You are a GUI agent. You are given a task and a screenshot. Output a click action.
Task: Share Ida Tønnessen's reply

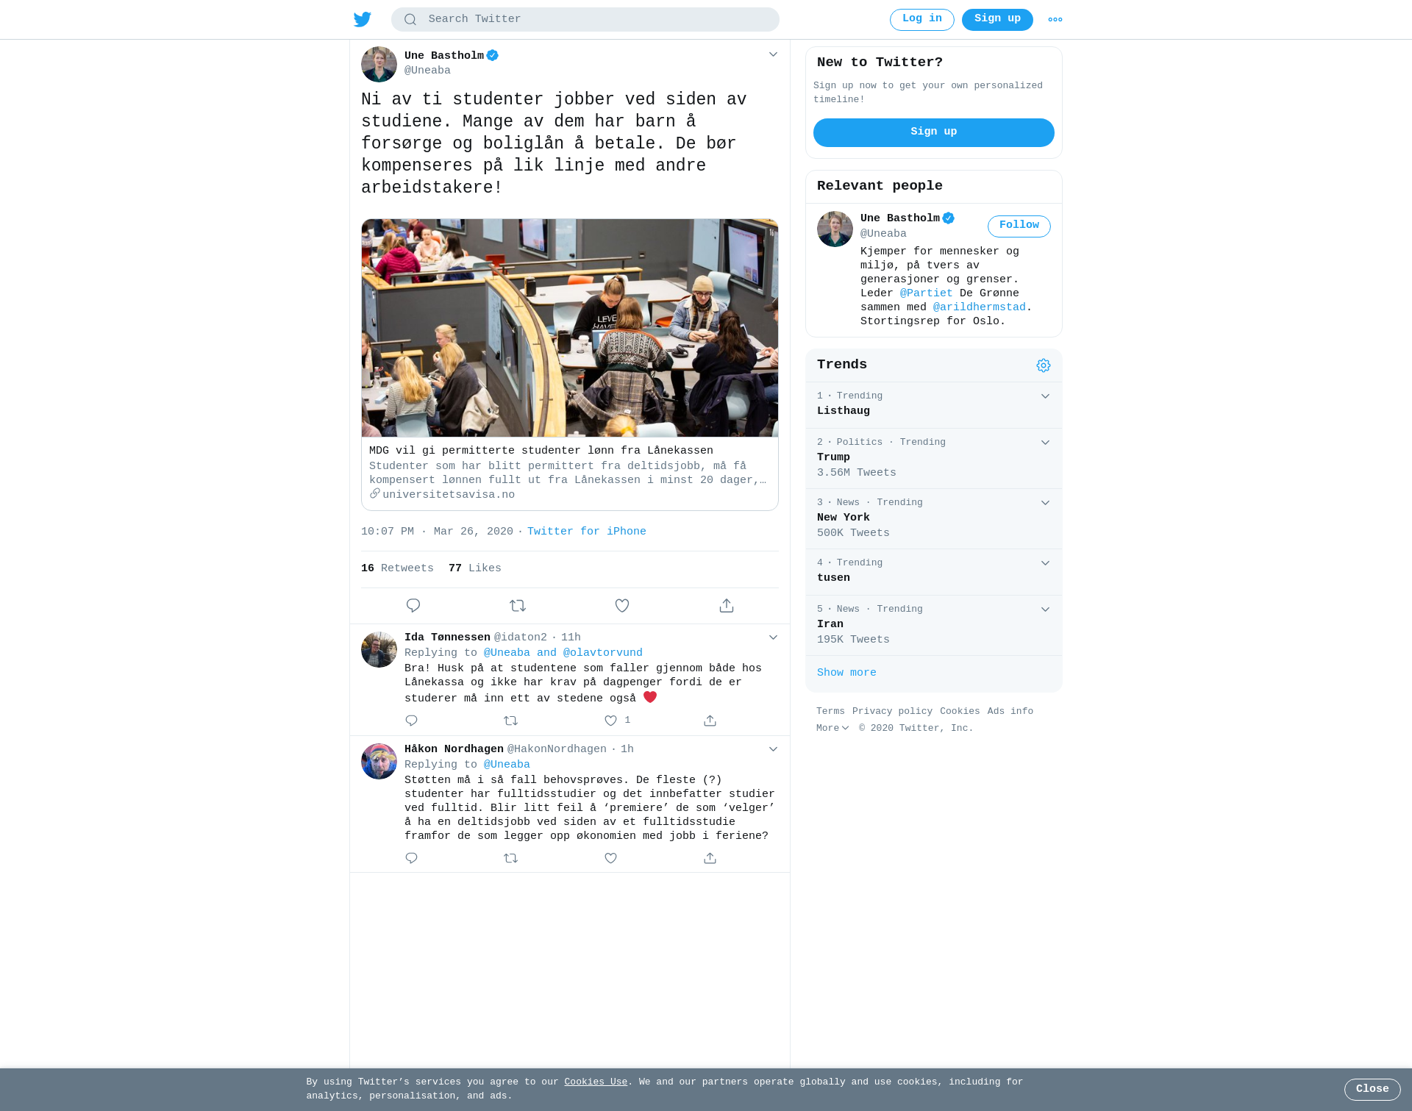[710, 721]
